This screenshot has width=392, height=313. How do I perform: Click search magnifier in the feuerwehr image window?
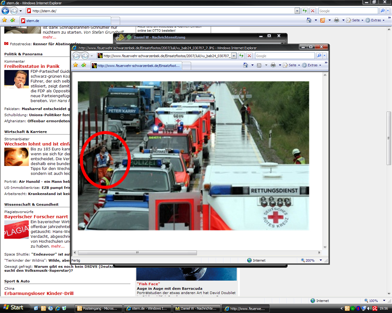click(319, 56)
